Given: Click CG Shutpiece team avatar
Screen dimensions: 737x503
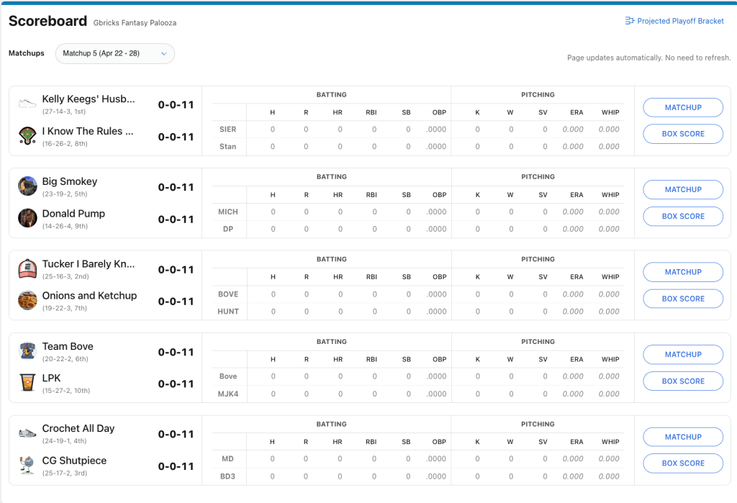Looking at the screenshot, I should pyautogui.click(x=27, y=465).
